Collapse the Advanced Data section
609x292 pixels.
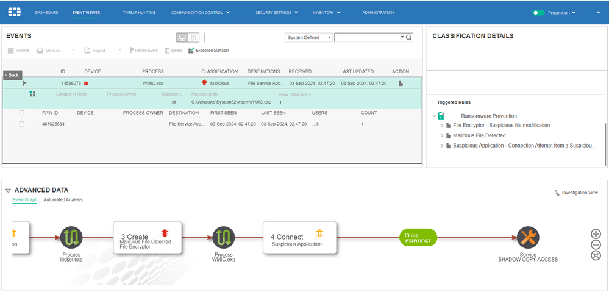pos(8,191)
